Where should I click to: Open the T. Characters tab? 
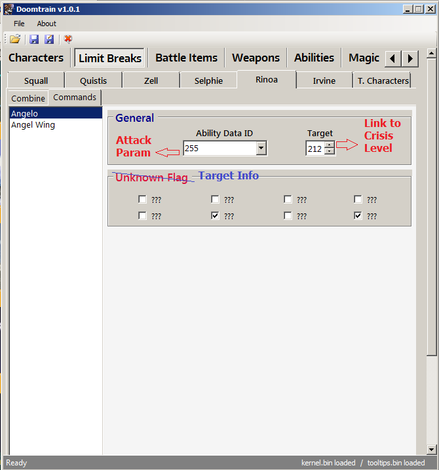(x=383, y=81)
